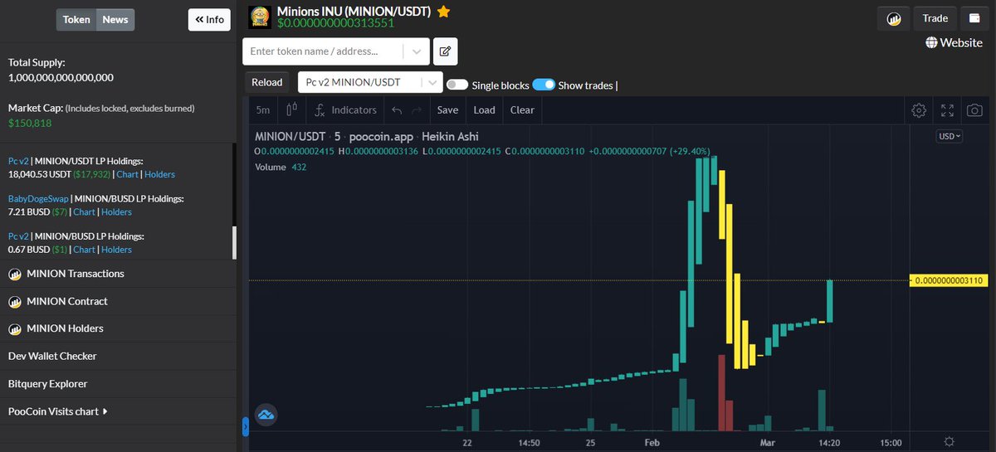This screenshot has height=452, width=996.
Task: Open the edit icon beside the token search
Action: pos(445,51)
